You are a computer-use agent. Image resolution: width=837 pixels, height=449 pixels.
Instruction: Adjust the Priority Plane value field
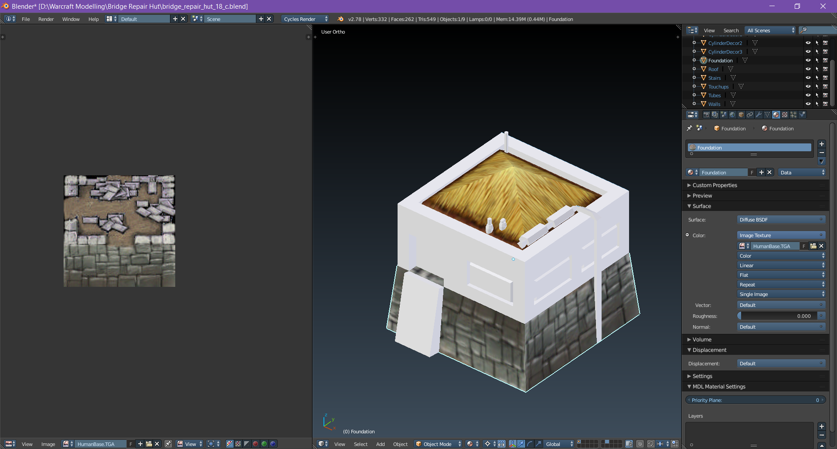tap(755, 400)
